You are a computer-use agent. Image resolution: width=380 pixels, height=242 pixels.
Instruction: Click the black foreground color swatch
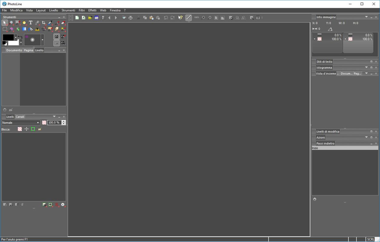coord(8,37)
